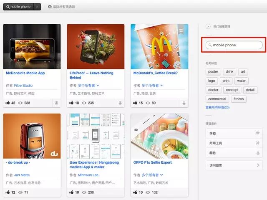Click the search box containing mobile phone

coord(234,45)
